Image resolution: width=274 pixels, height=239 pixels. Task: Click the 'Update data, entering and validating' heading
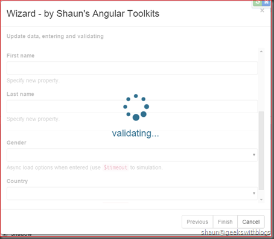point(55,36)
